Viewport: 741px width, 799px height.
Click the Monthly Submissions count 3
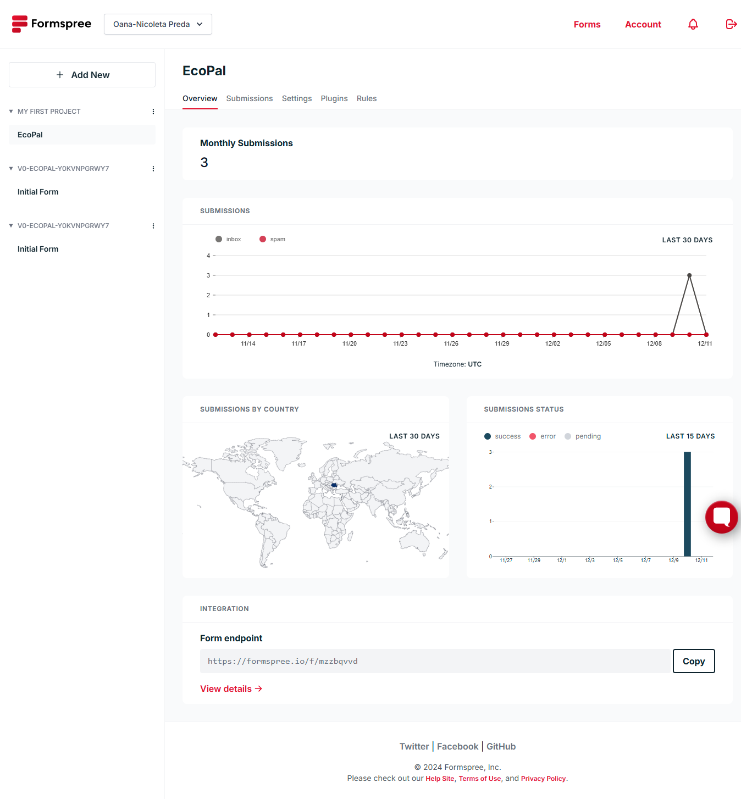(x=204, y=163)
